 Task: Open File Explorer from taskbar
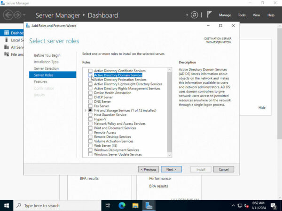click(135, 205)
